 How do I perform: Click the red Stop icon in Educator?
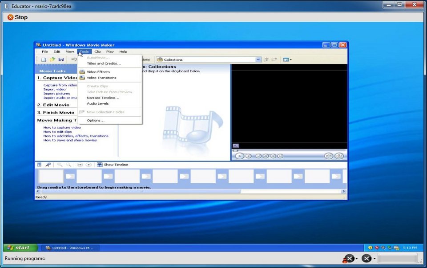click(10, 17)
